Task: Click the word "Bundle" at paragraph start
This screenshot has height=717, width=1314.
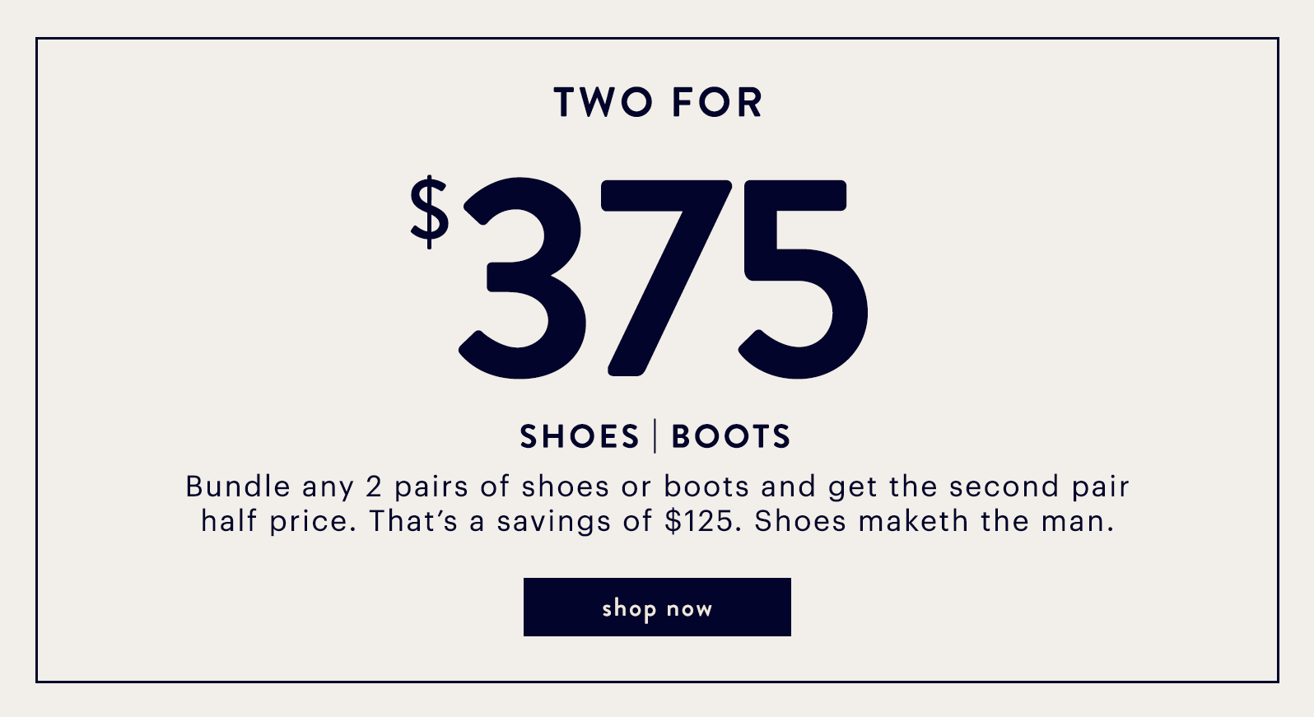Action: (238, 487)
